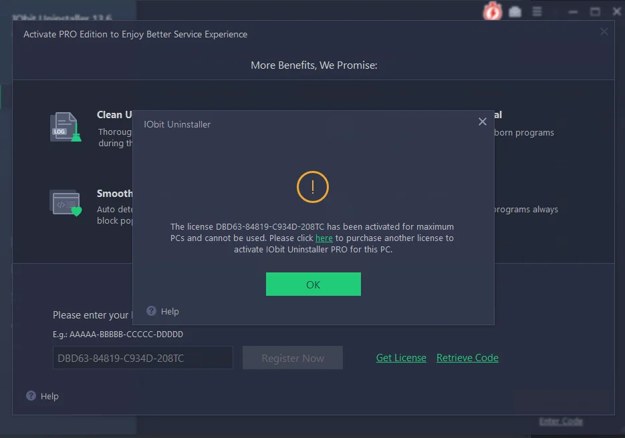Click the Smooth browsing code window icon
This screenshot has height=438, width=625.
[x=66, y=203]
